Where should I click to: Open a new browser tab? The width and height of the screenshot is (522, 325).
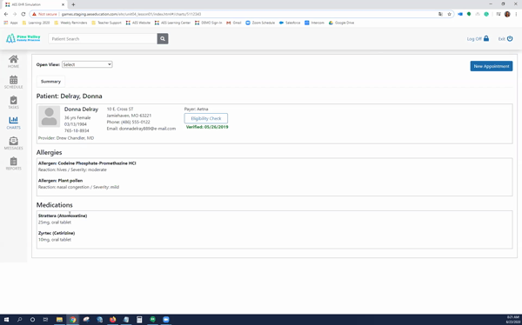tap(73, 4)
